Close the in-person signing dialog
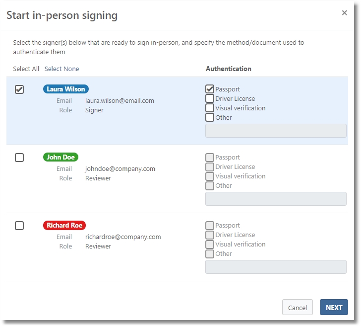Screen dimensions: 361x327 click(344, 13)
